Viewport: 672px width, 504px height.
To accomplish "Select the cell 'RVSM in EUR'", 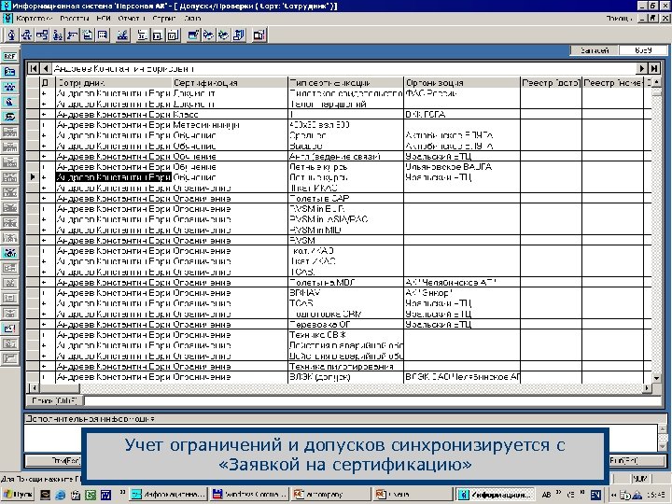I will [346, 209].
